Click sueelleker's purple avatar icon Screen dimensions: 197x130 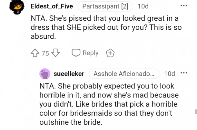45,74
